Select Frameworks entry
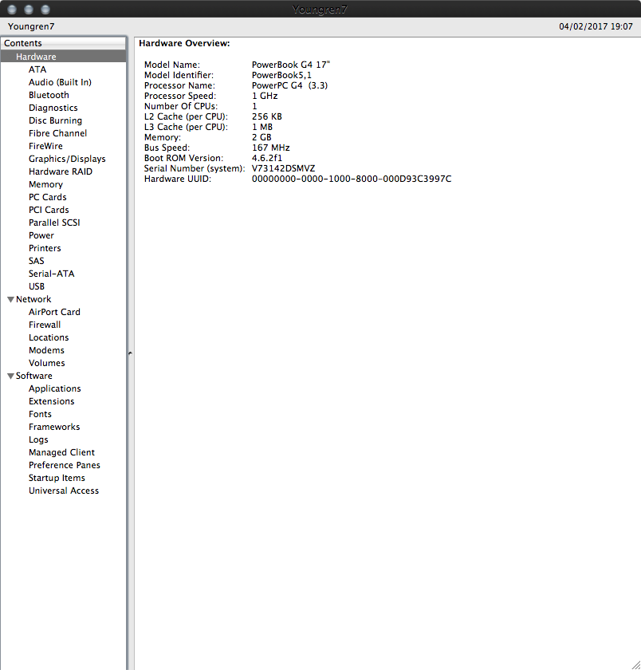This screenshot has width=641, height=670. click(x=54, y=427)
